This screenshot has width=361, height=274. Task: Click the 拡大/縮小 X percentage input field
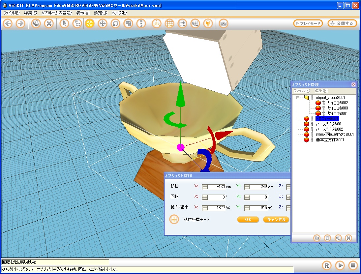(x=217, y=208)
